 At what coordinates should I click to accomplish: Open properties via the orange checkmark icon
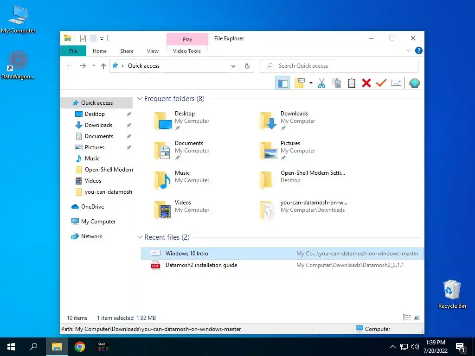pyautogui.click(x=381, y=83)
